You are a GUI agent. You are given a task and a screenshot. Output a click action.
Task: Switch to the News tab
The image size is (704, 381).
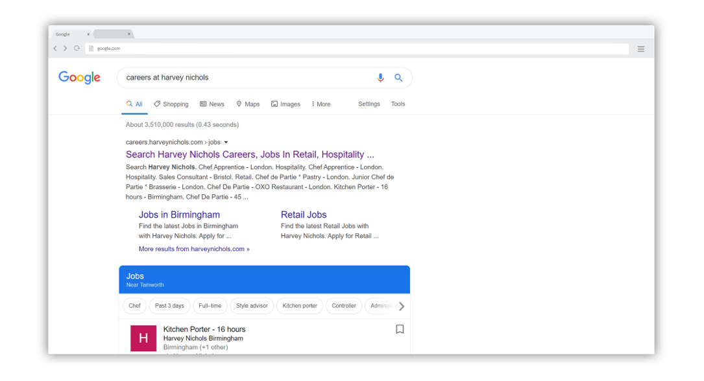(x=212, y=104)
